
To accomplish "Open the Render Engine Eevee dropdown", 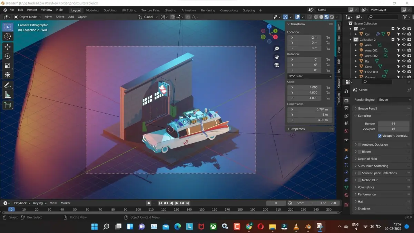I will pyautogui.click(x=395, y=100).
